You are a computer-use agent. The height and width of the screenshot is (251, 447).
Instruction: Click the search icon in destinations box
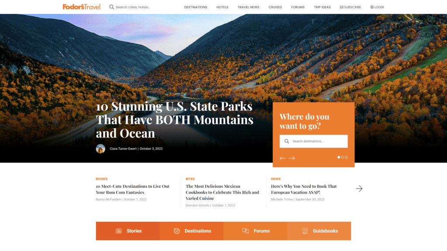(x=287, y=141)
